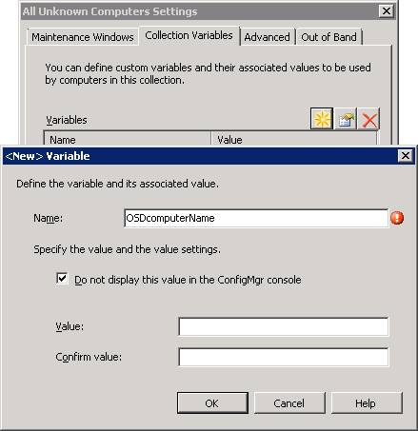Select the Collection Variables tab

(x=189, y=35)
